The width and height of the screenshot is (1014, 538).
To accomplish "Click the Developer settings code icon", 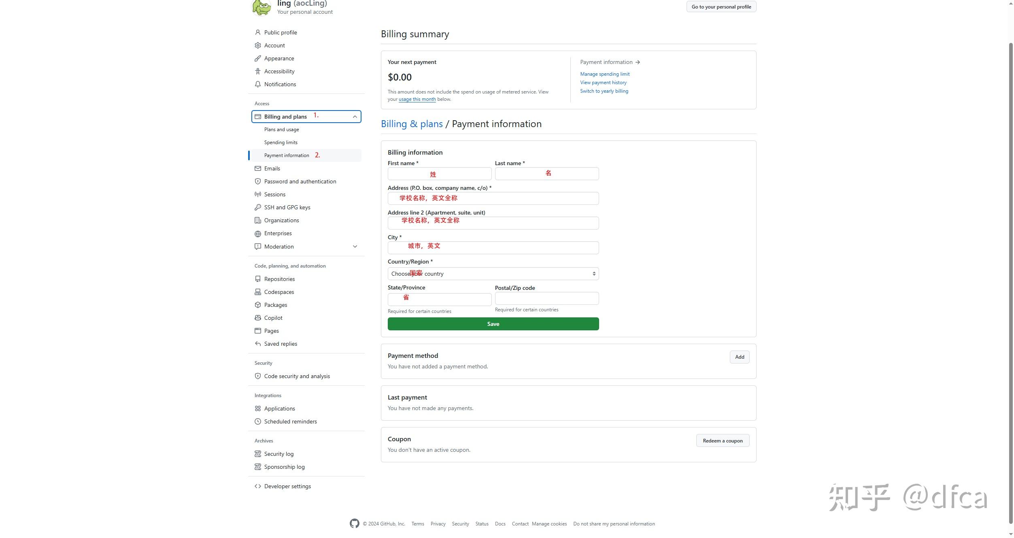I will click(x=257, y=486).
